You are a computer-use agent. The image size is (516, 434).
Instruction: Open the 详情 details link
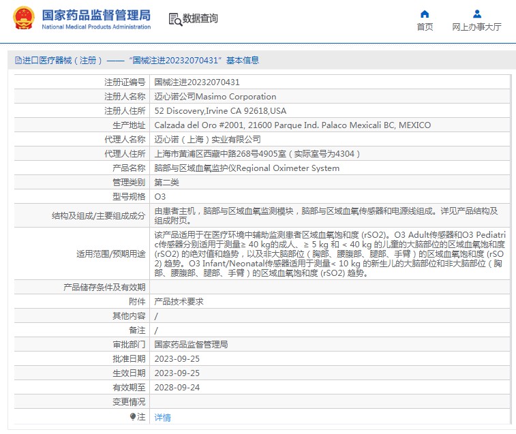[162, 417]
